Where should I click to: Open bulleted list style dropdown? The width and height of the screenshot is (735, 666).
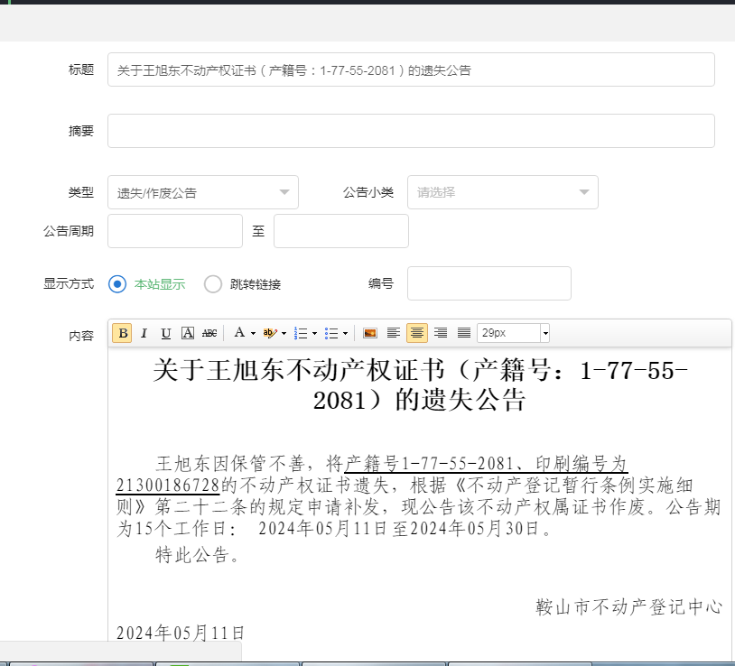[346, 334]
